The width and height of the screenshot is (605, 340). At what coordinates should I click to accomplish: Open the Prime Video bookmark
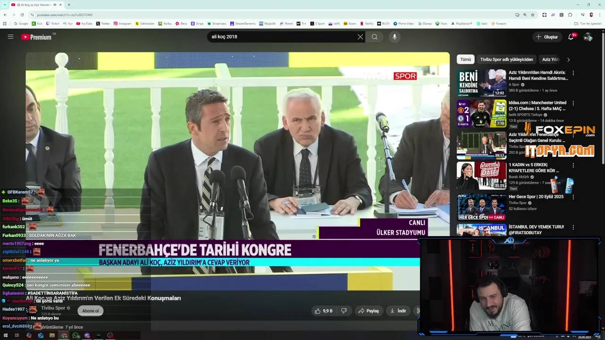(403, 23)
